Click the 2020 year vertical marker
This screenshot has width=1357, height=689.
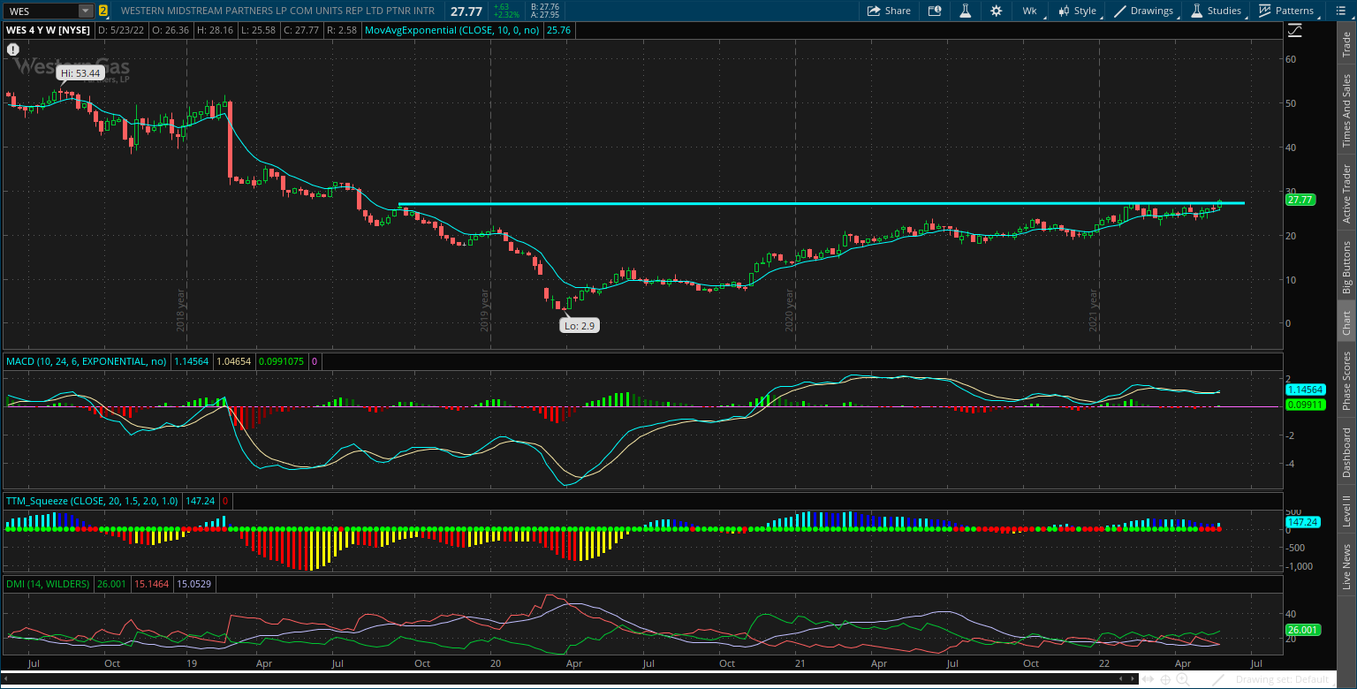pos(790,310)
